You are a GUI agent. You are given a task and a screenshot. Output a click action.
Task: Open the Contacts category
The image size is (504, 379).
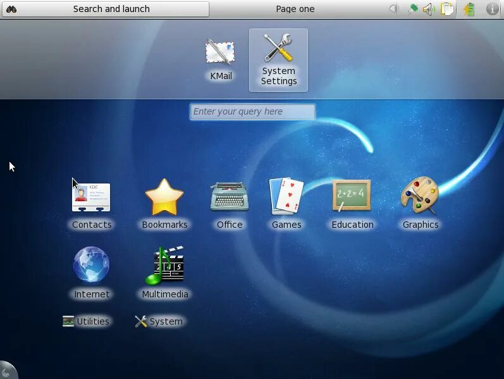pos(92,204)
